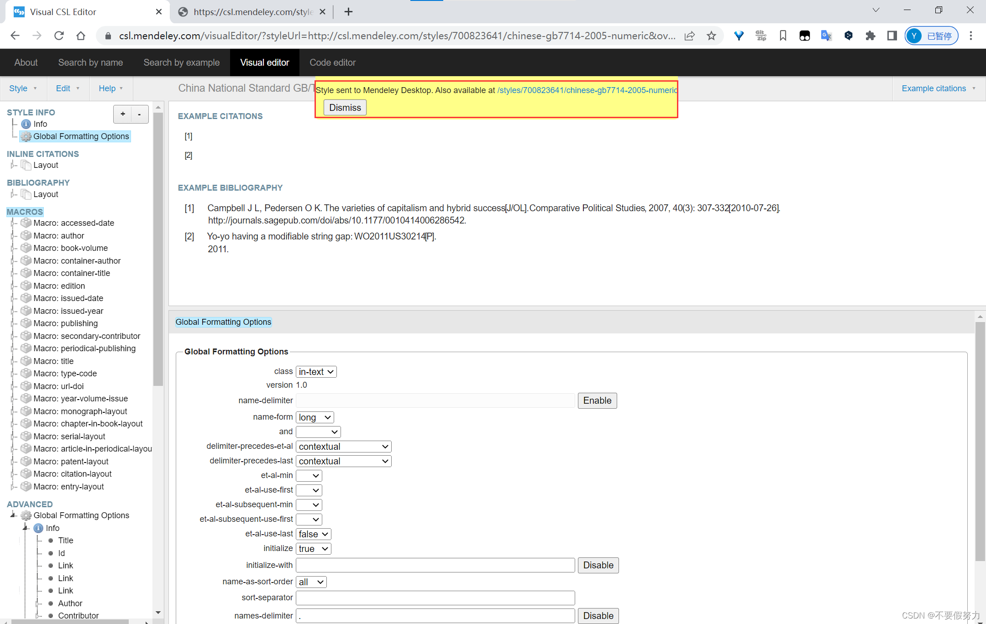The width and height of the screenshot is (986, 624).
Task: Open the class in-text dropdown
Action: point(316,372)
